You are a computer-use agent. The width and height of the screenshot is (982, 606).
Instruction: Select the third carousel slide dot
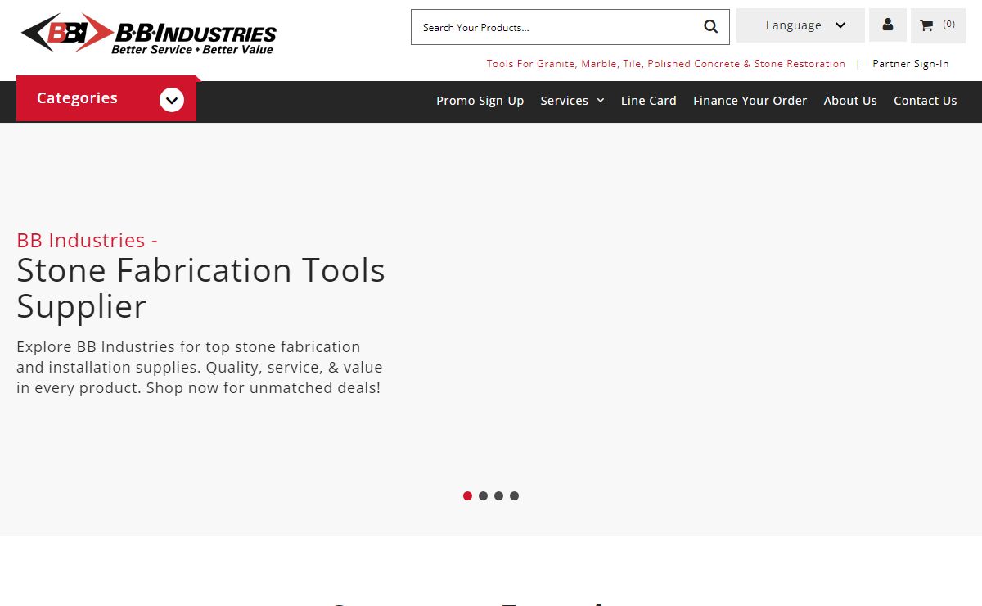(x=498, y=495)
